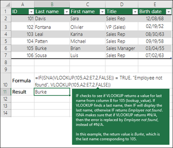
Task: Select the Burke result cell B11
Action: click(x=52, y=92)
